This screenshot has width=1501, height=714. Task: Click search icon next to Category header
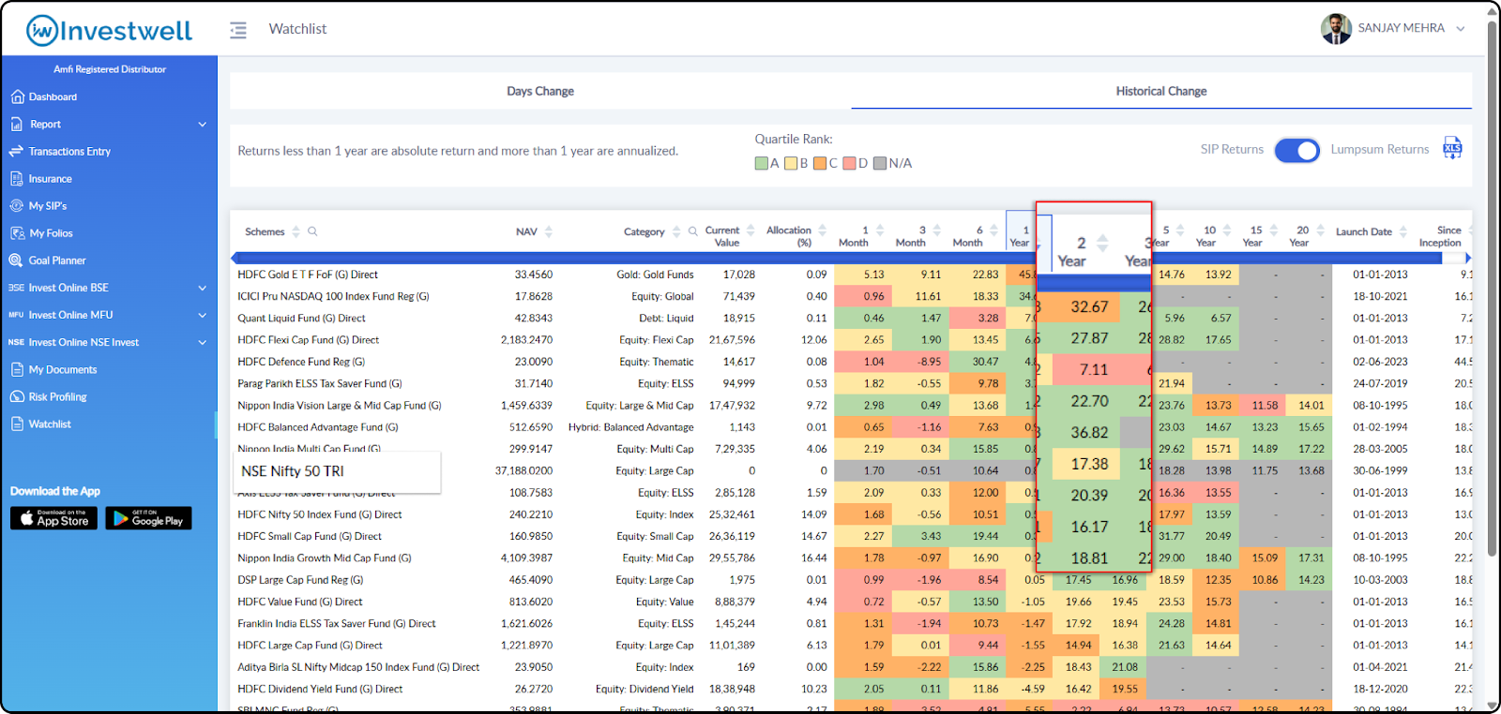click(693, 231)
